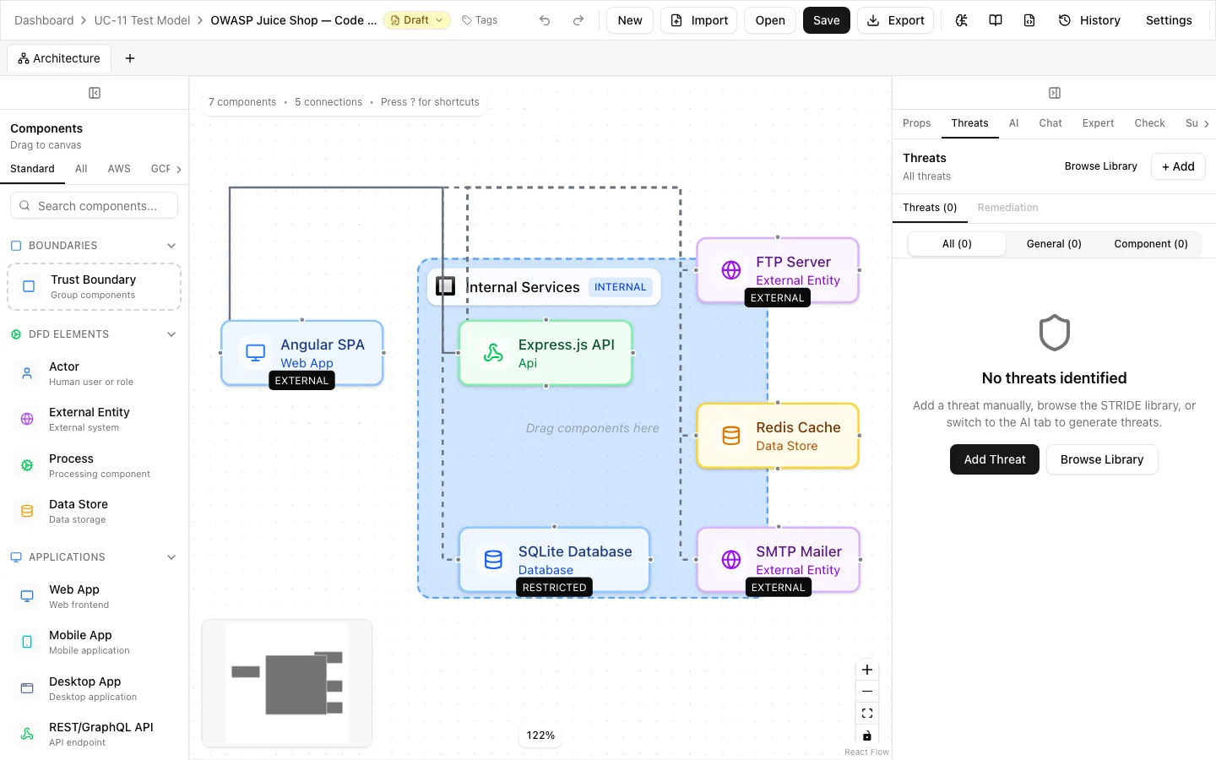This screenshot has height=760, width=1216.
Task: Click the black Add Threat button
Action: click(x=995, y=459)
